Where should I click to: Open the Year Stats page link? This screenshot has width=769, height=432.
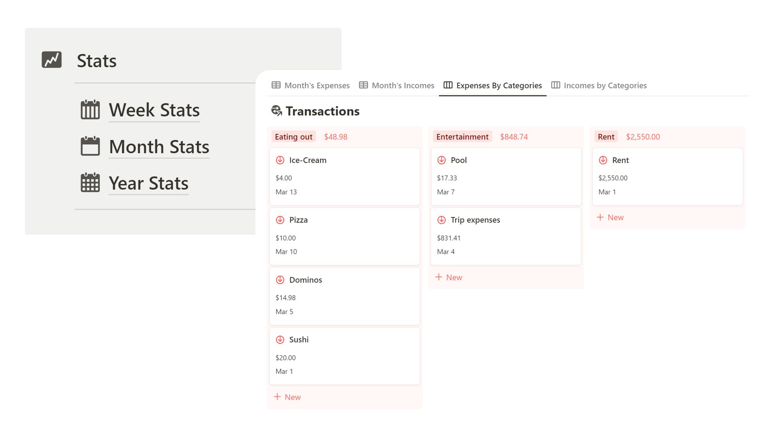tap(149, 183)
